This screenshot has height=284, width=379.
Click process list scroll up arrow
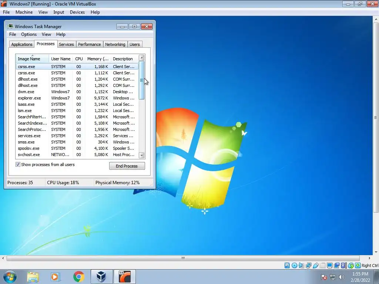(x=142, y=58)
